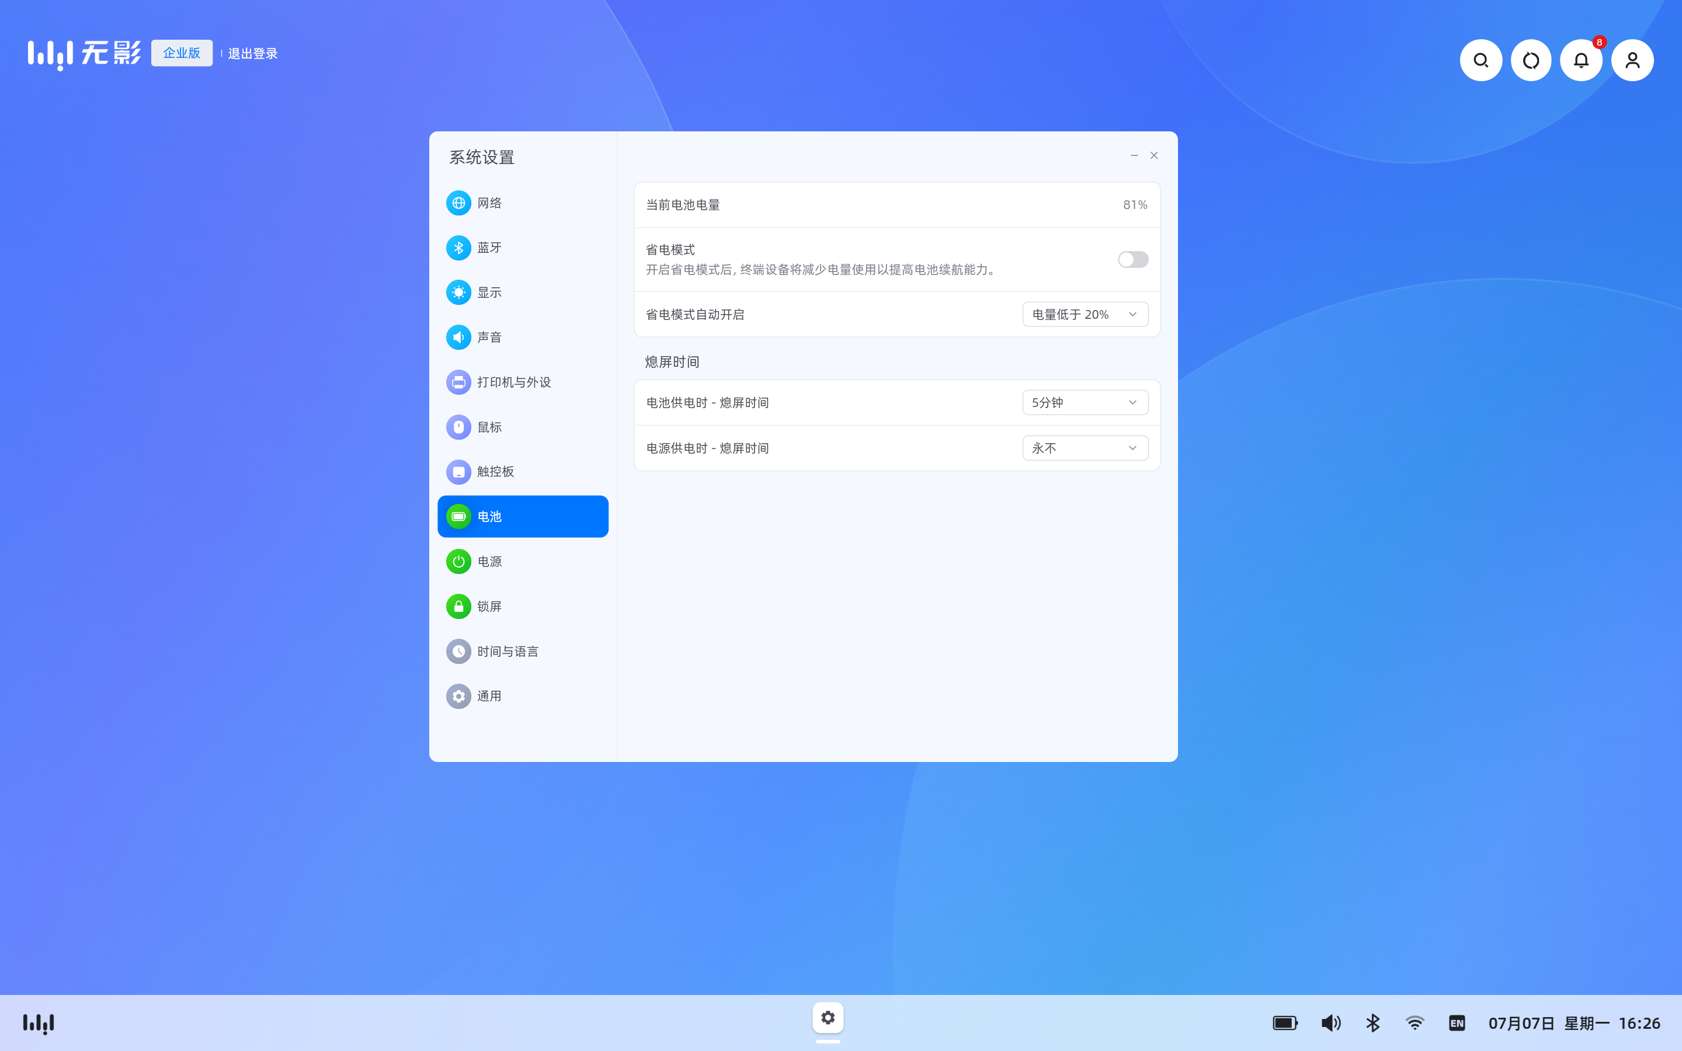
Task: Open the General (通用) gear icon
Action: 458,696
